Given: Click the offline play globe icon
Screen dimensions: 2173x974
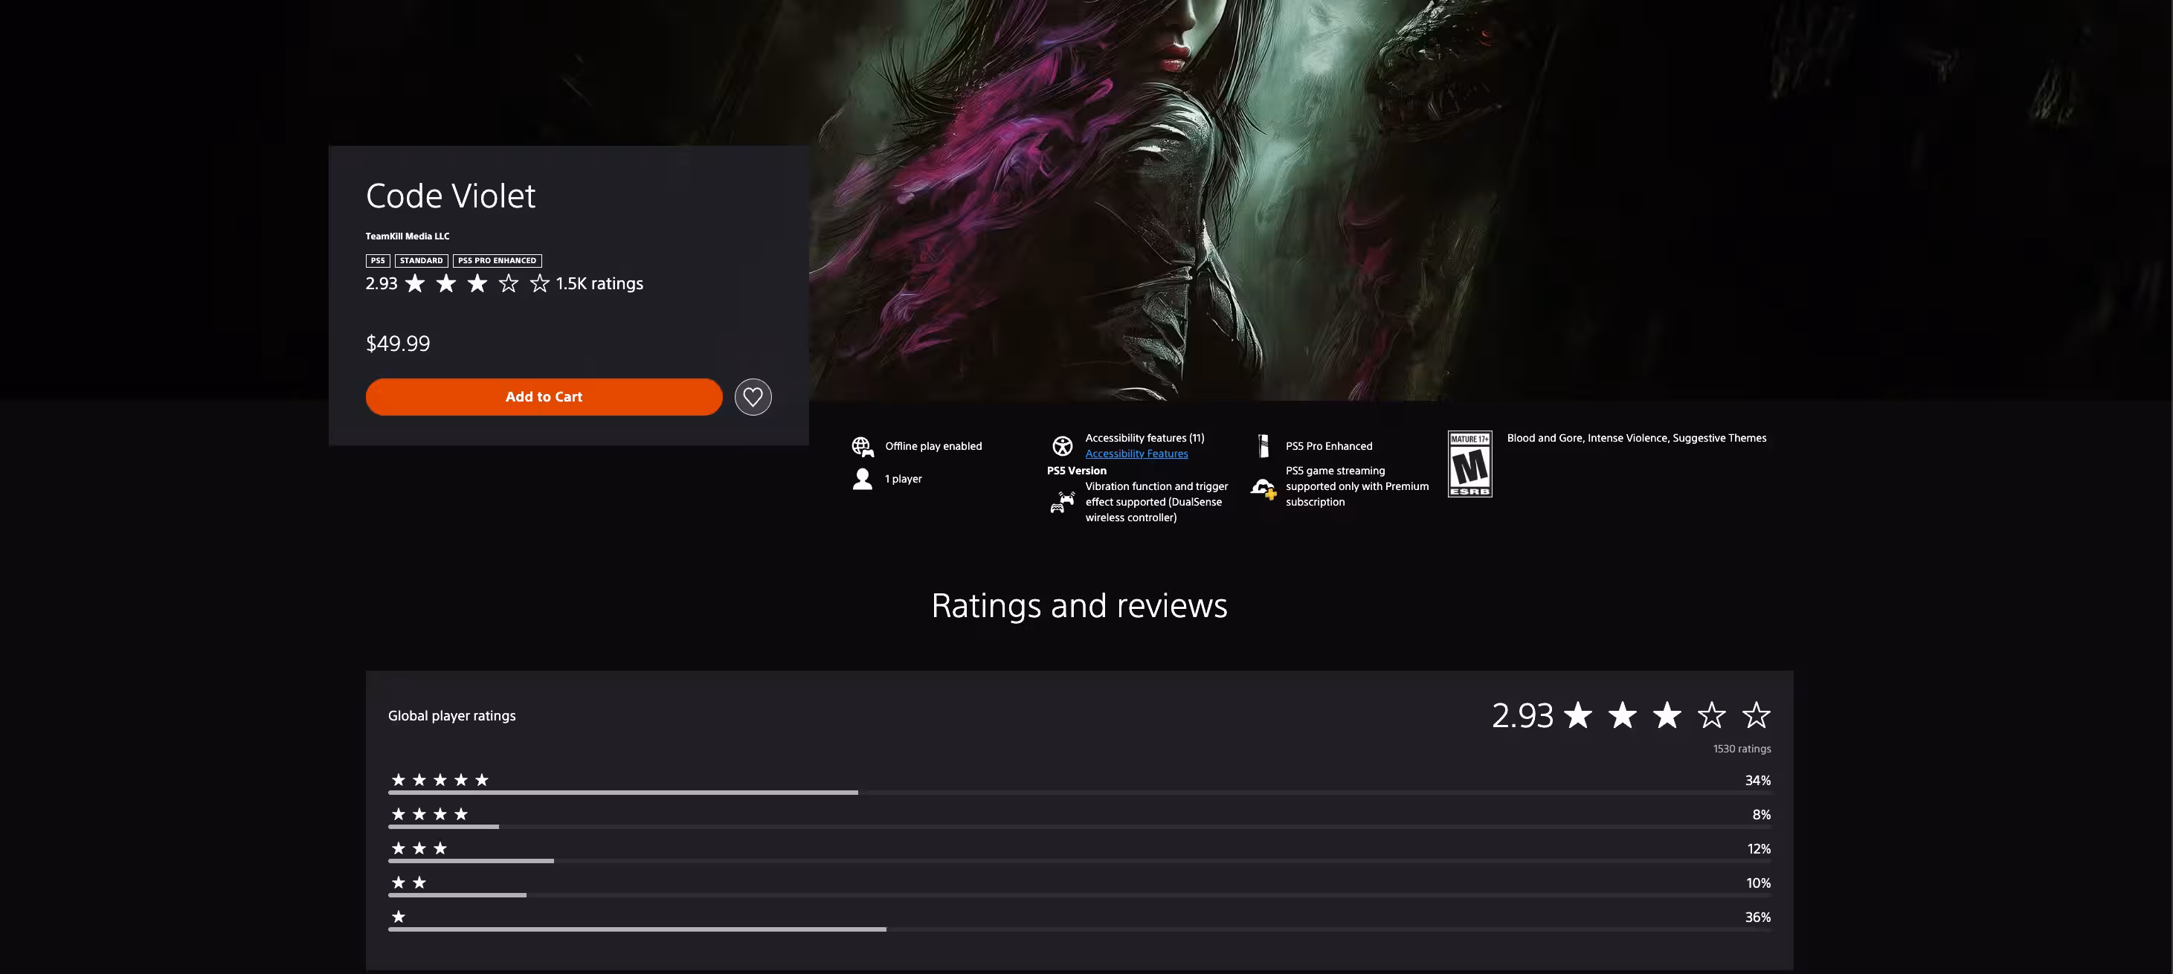Looking at the screenshot, I should 862,446.
